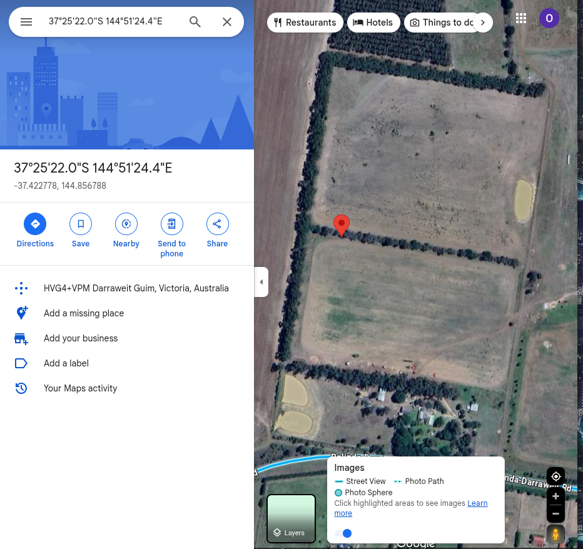Search Nearby places
Viewport: 583px width, 549px height.
(126, 231)
